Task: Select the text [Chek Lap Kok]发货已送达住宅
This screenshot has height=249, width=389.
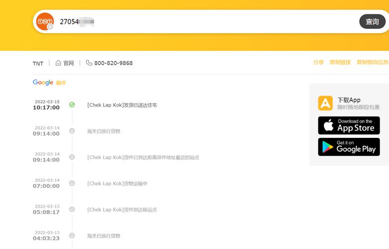Action: pos(122,105)
